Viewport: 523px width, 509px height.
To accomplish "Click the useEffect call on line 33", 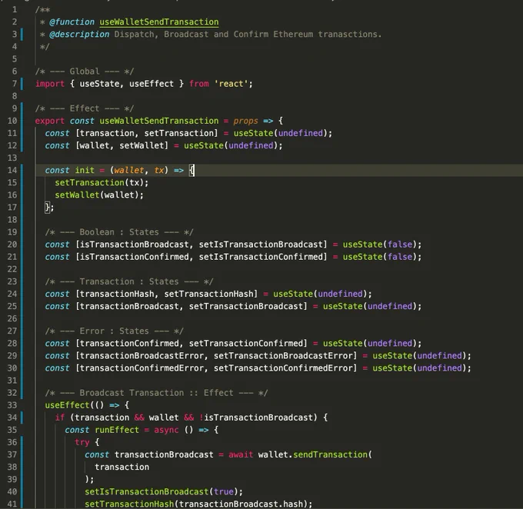I will pyautogui.click(x=67, y=405).
